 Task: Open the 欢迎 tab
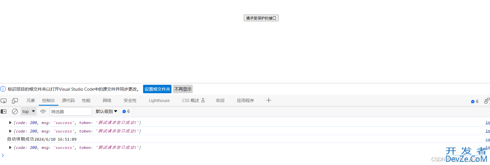220,101
